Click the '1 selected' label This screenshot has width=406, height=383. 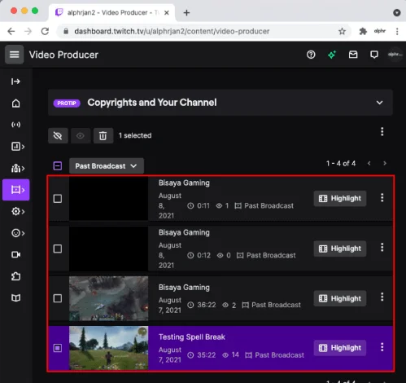click(135, 135)
